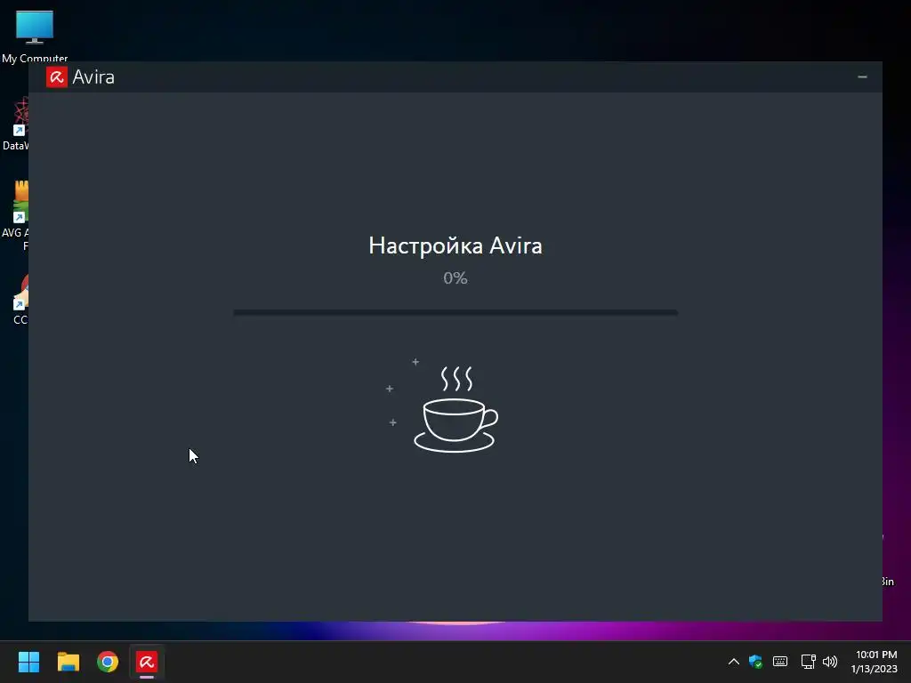Viewport: 911px width, 683px height.
Task: Minimize the Avira setup window
Action: pyautogui.click(x=862, y=76)
